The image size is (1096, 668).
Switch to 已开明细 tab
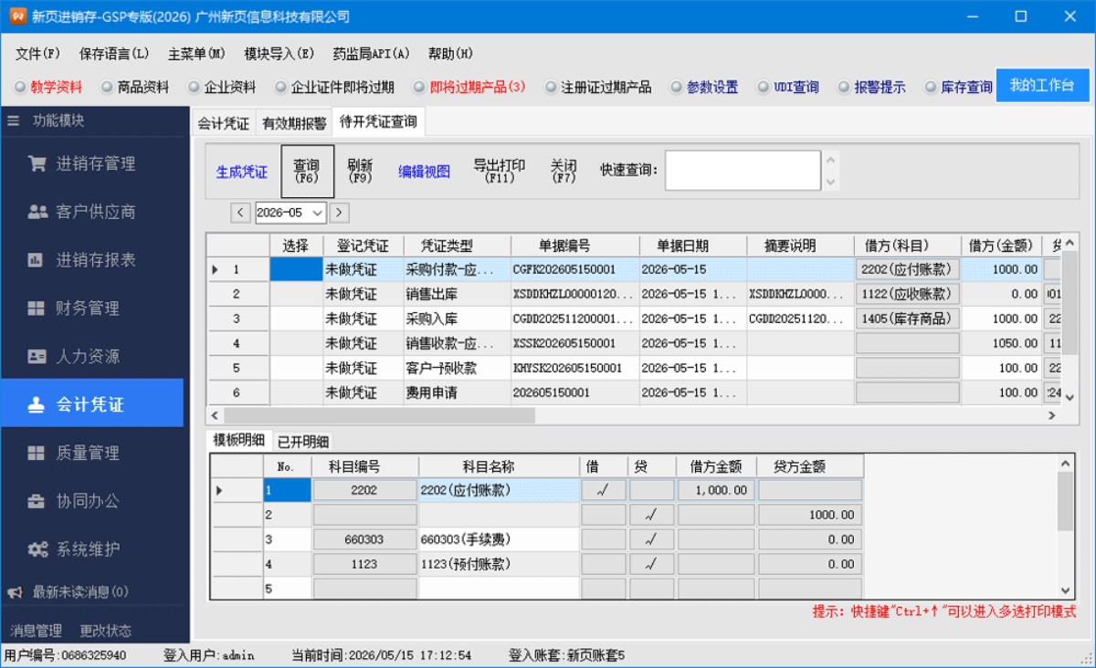[x=302, y=442]
